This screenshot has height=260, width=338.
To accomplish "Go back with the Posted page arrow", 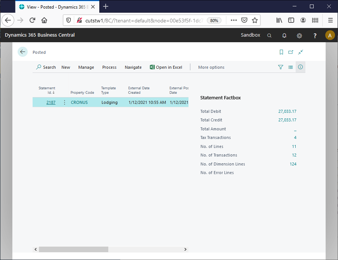I will point(22,52).
